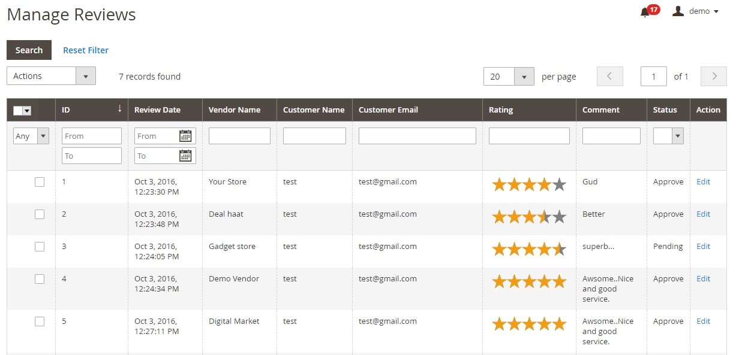This screenshot has width=736, height=355.
Task: Click the star rating for Demo Vendor
Action: [529, 281]
